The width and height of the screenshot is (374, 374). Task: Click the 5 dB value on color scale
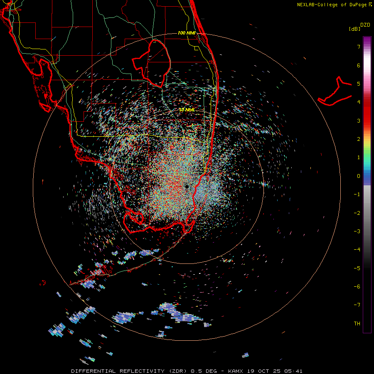click(359, 84)
